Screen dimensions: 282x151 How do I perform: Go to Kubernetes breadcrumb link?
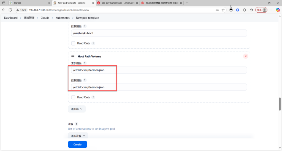(63, 18)
